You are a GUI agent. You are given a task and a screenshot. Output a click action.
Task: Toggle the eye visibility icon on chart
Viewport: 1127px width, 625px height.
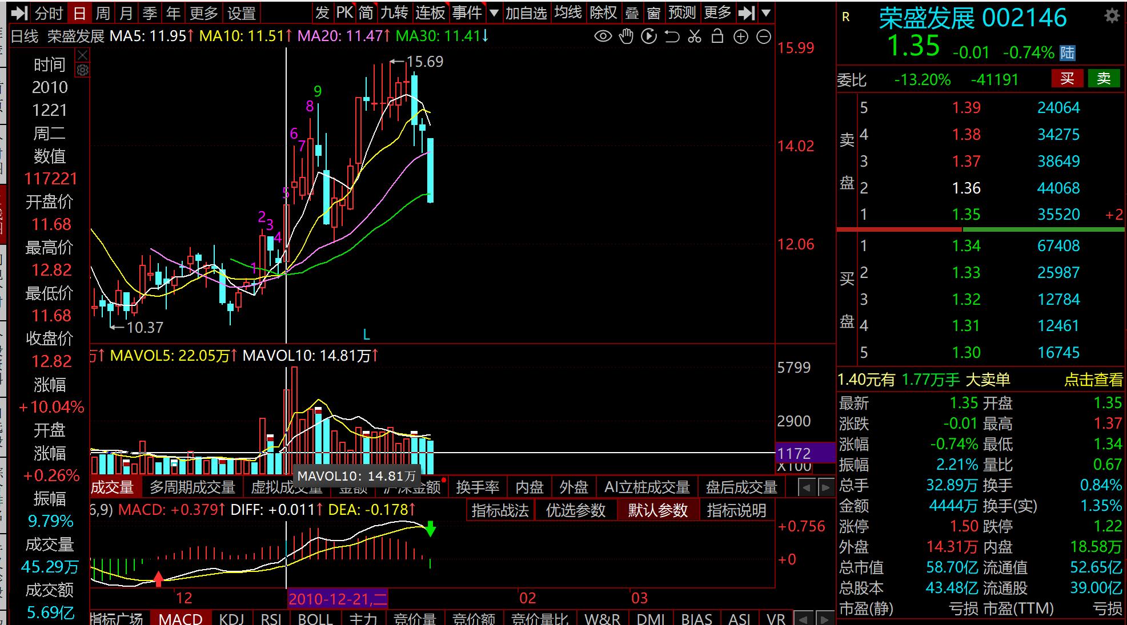click(603, 37)
